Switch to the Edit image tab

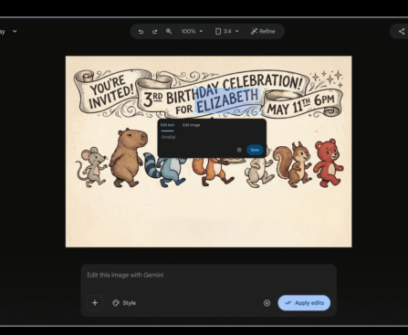(191, 125)
